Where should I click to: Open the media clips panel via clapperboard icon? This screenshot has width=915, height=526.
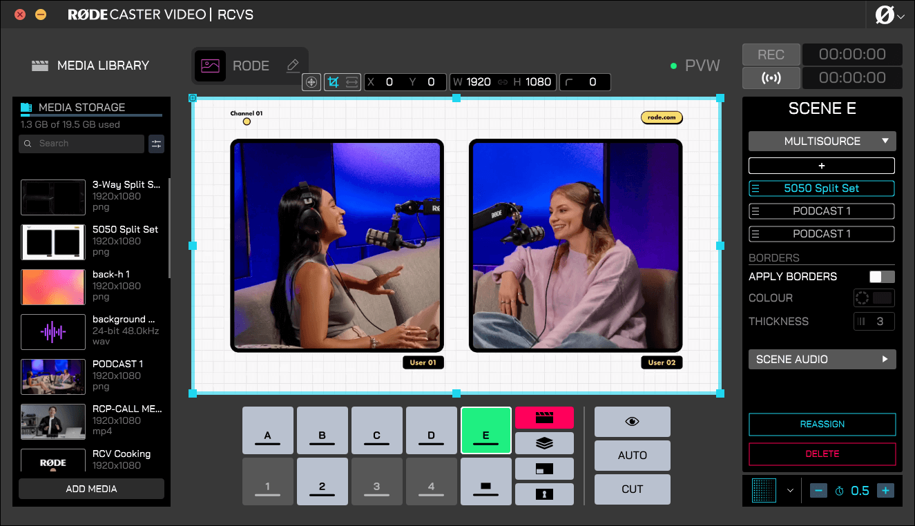point(544,418)
